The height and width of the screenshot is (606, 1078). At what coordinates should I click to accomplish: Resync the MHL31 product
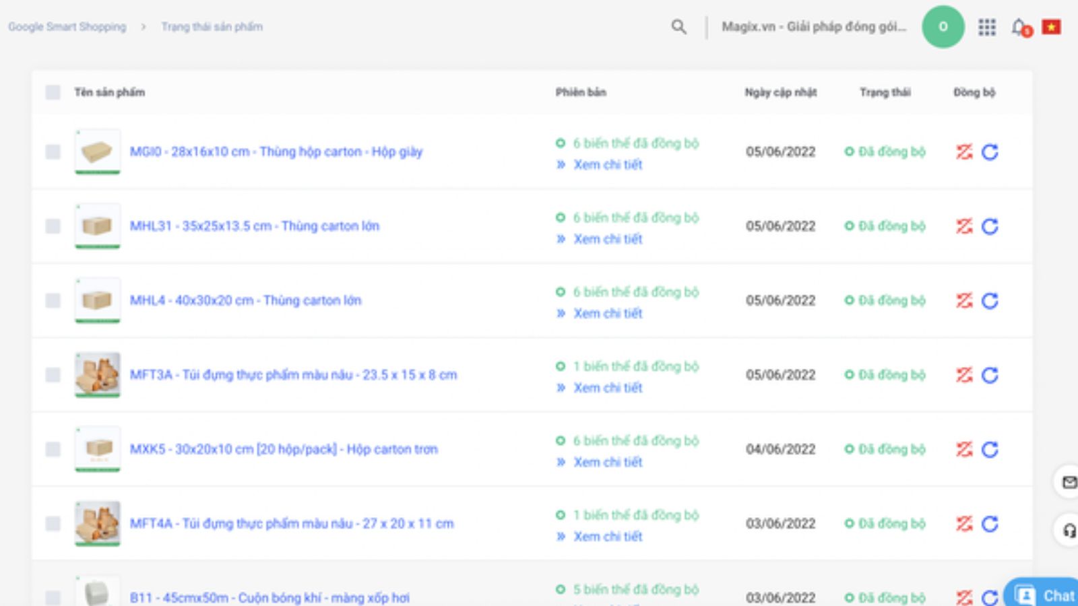990,226
